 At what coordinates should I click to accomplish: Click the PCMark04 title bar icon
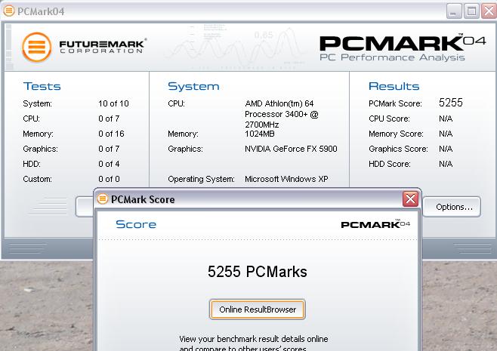(x=9, y=11)
